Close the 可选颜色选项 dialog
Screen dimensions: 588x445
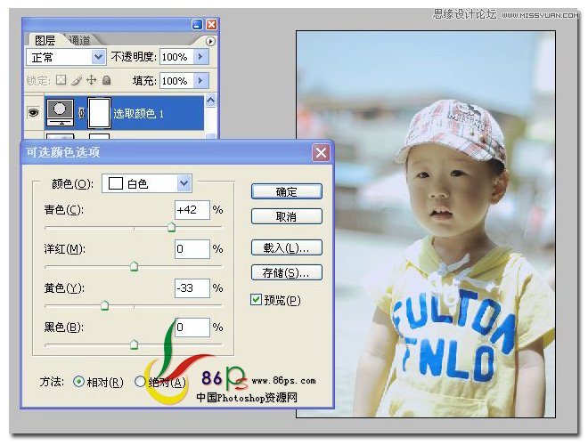click(x=321, y=152)
